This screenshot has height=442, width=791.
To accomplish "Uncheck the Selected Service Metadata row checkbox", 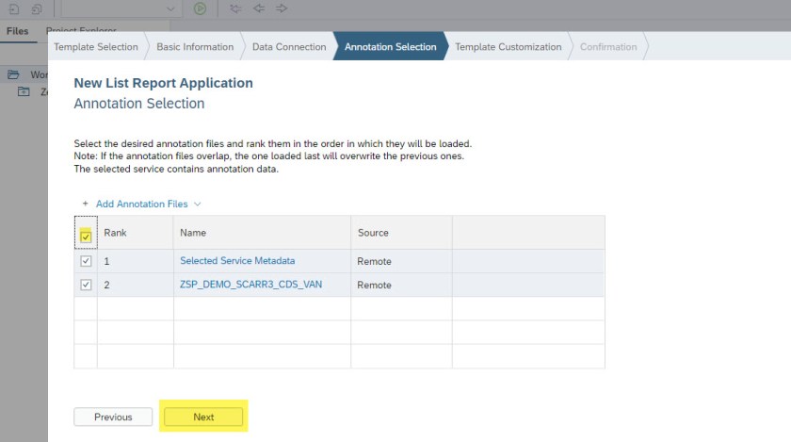I will pyautogui.click(x=86, y=261).
